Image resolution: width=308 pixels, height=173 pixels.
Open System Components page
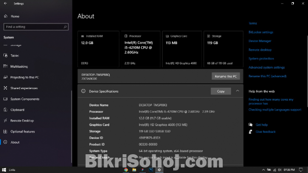point(25,99)
